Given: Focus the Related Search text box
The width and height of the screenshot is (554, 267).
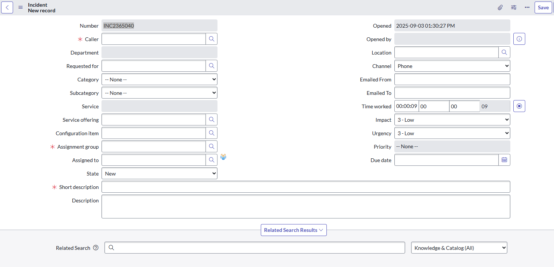Looking at the screenshot, I should click(257, 248).
